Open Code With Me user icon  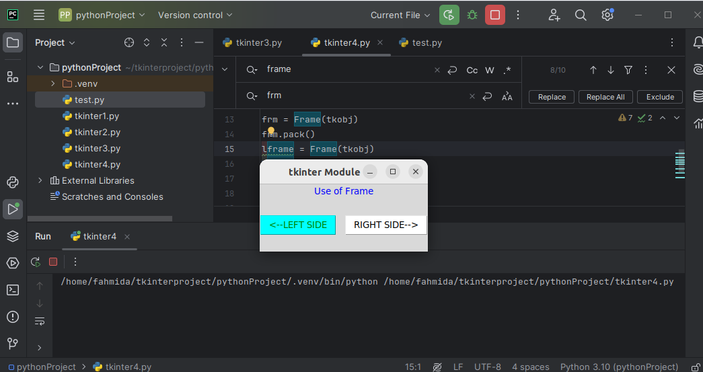pos(554,15)
